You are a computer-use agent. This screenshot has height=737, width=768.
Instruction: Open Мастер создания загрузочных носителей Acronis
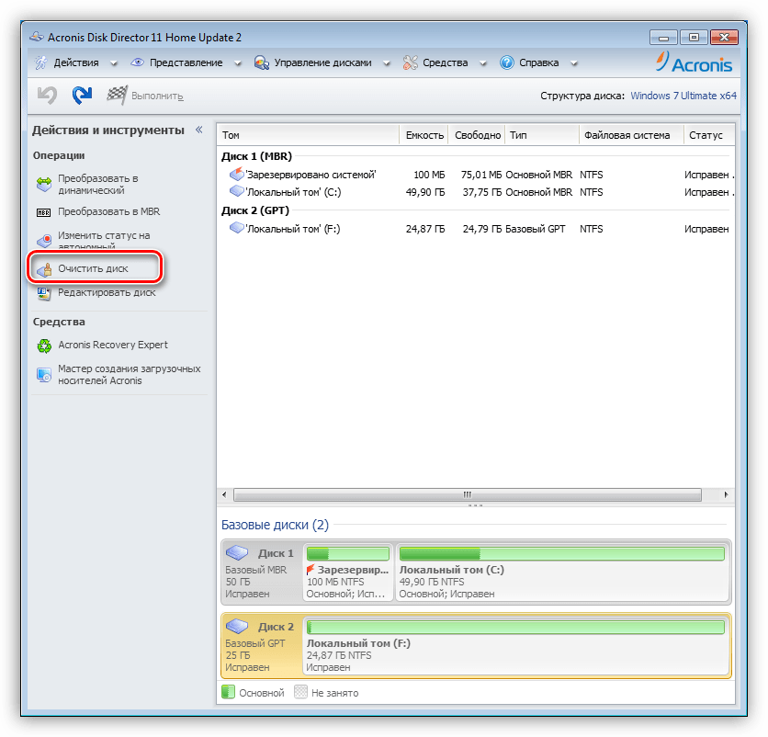pos(130,374)
